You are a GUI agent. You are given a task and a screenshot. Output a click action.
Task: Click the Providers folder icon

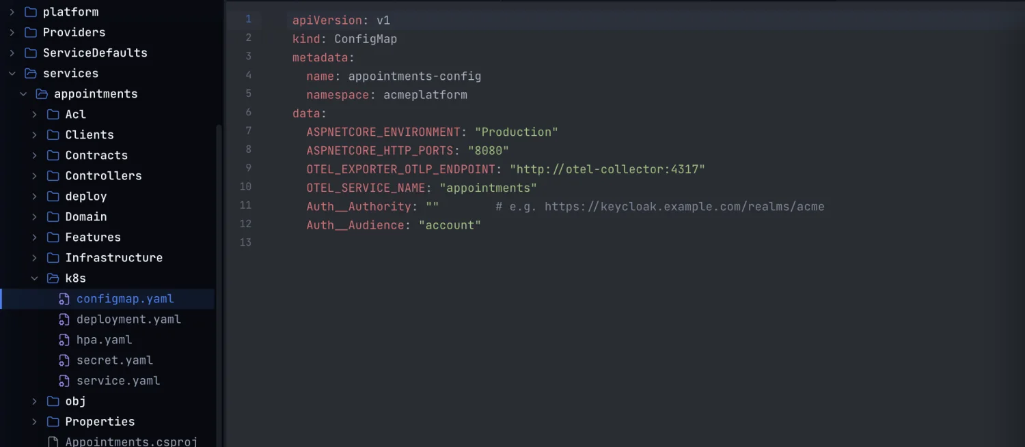click(x=30, y=33)
